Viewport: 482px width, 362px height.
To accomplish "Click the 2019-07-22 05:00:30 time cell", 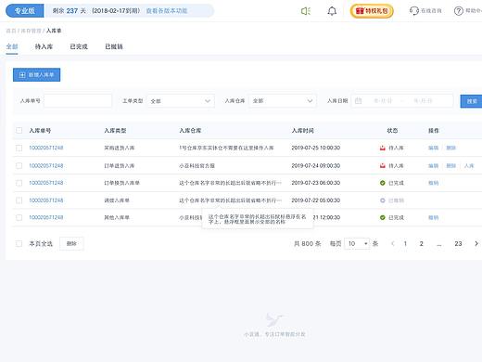I will point(316,200).
